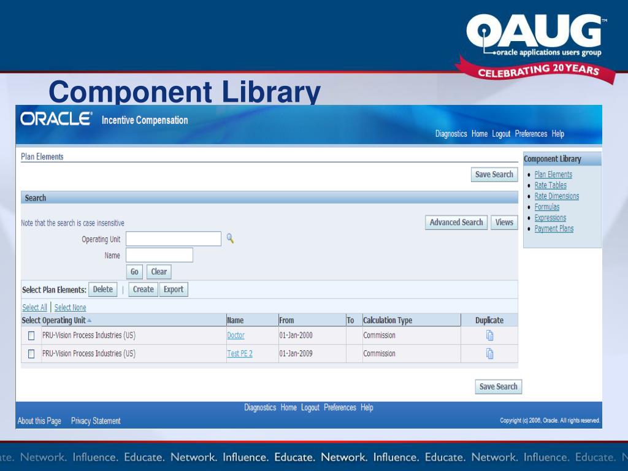
Task: Focus the Name input field
Action: (x=159, y=255)
